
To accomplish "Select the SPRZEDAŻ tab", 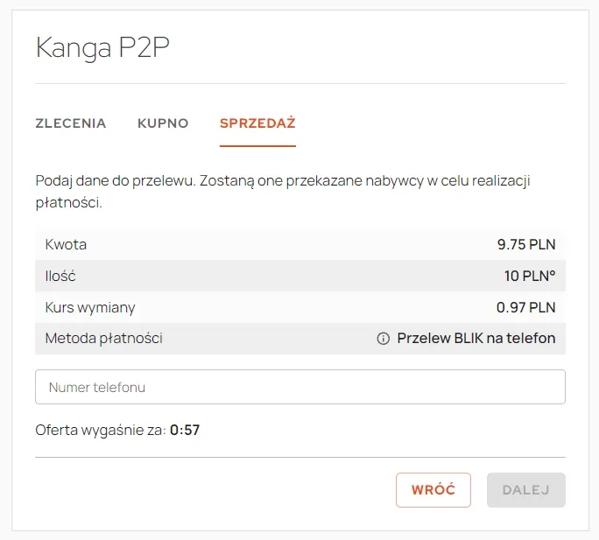I will click(x=257, y=123).
